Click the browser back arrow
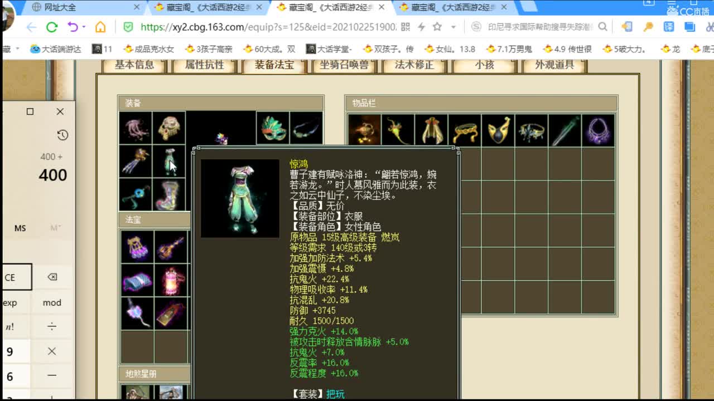Screen dimensions: 714x401 pos(31,27)
